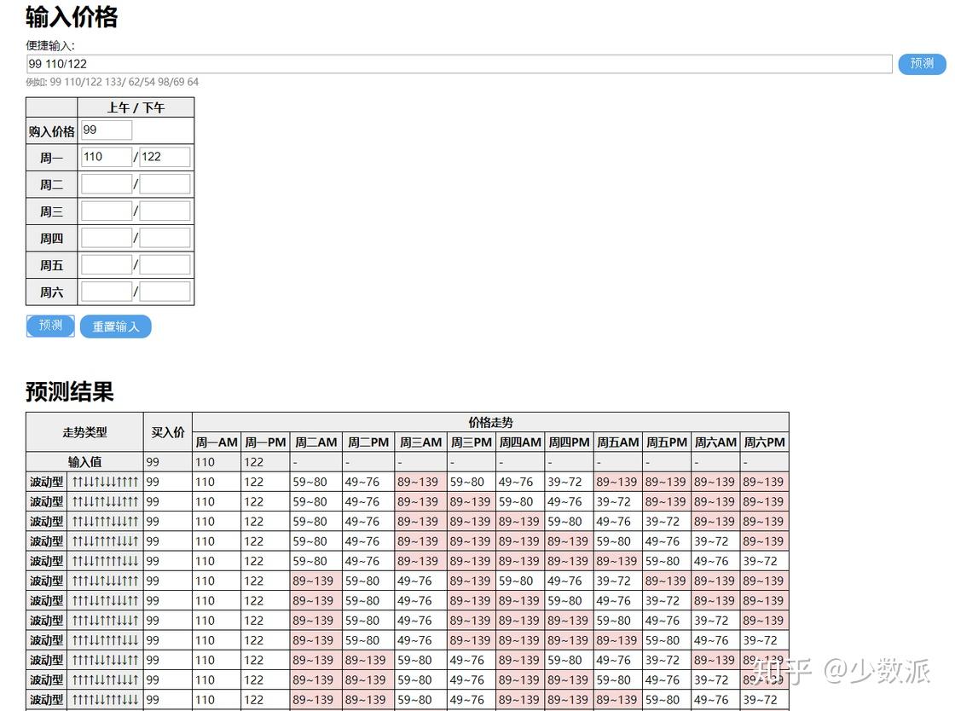Click the 周五PM column header

666,442
